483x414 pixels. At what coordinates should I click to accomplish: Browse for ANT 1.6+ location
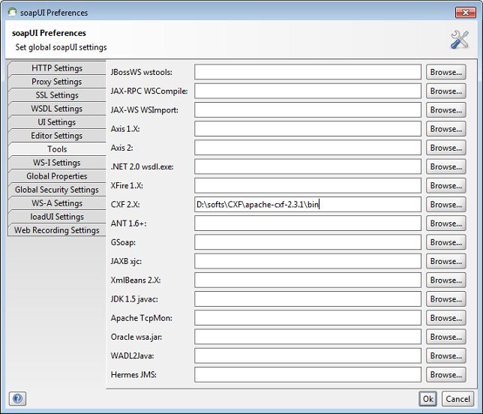[x=445, y=223]
